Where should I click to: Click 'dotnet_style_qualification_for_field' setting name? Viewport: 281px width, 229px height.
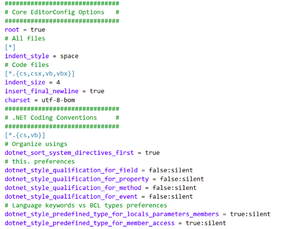click(71, 170)
